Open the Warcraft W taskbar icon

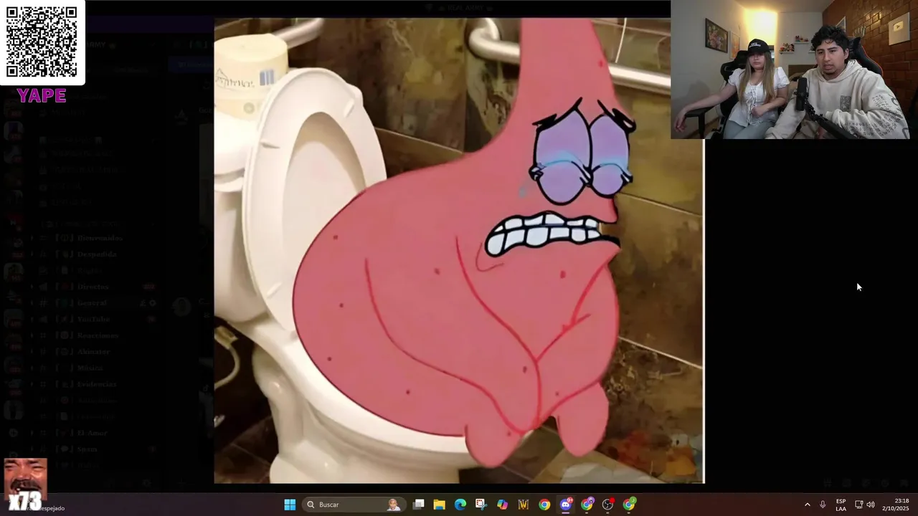point(524,505)
